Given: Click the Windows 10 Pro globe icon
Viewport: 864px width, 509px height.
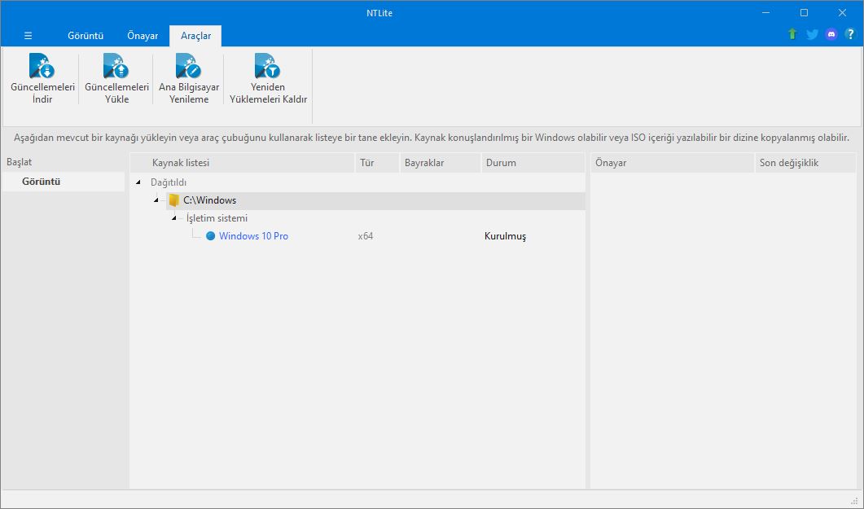Looking at the screenshot, I should 210,236.
